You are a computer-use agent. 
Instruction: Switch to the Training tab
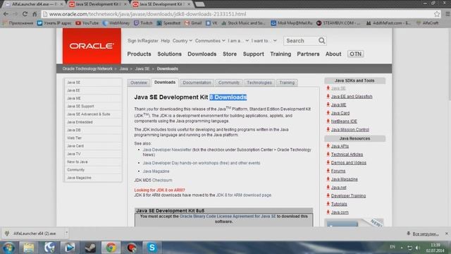287,83
